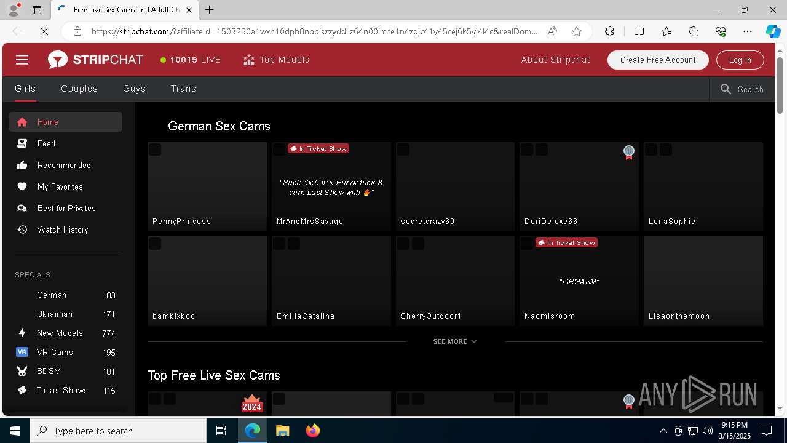Go back with browser back arrow
The height and width of the screenshot is (443, 787).
pyautogui.click(x=17, y=31)
